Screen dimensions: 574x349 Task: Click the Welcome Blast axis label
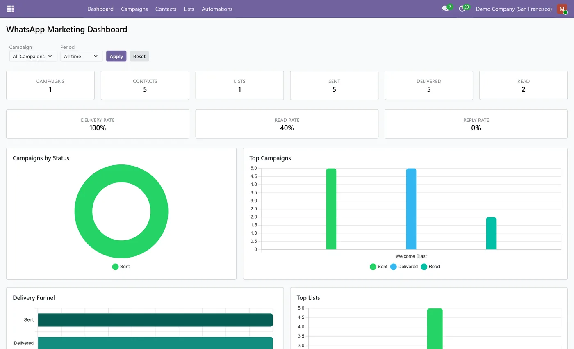pos(411,256)
